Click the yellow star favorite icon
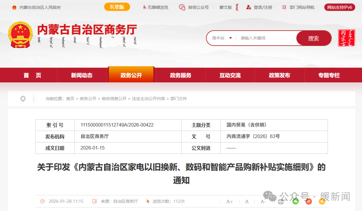Image resolution: width=362 pixels, height=211 pixels. (x=322, y=201)
